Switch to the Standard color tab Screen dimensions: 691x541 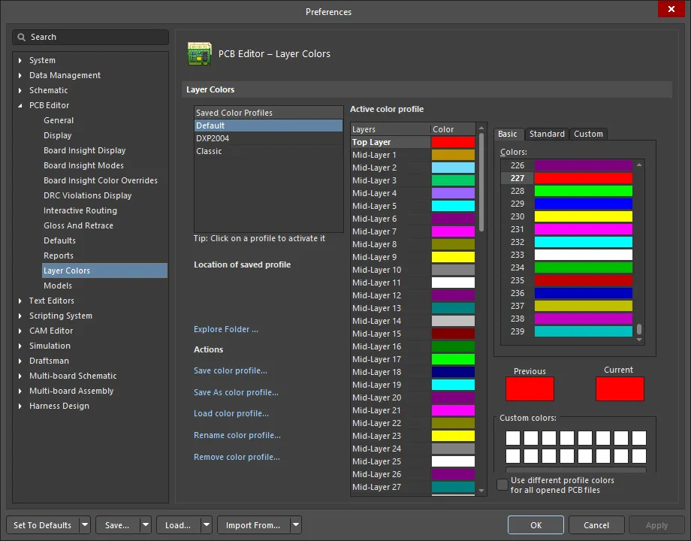point(547,134)
